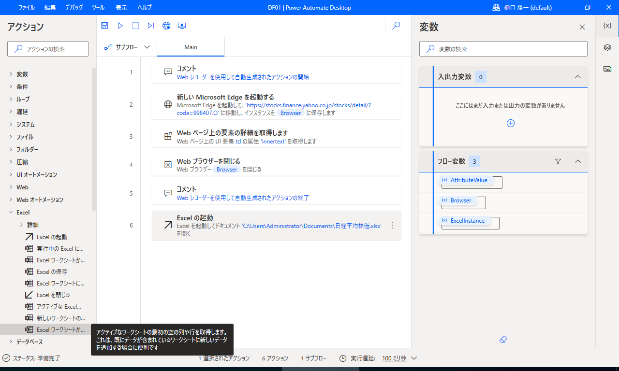Viewport: 619px width, 371px height.
Task: Open flow search with the magnifier icon
Action: coord(396,26)
